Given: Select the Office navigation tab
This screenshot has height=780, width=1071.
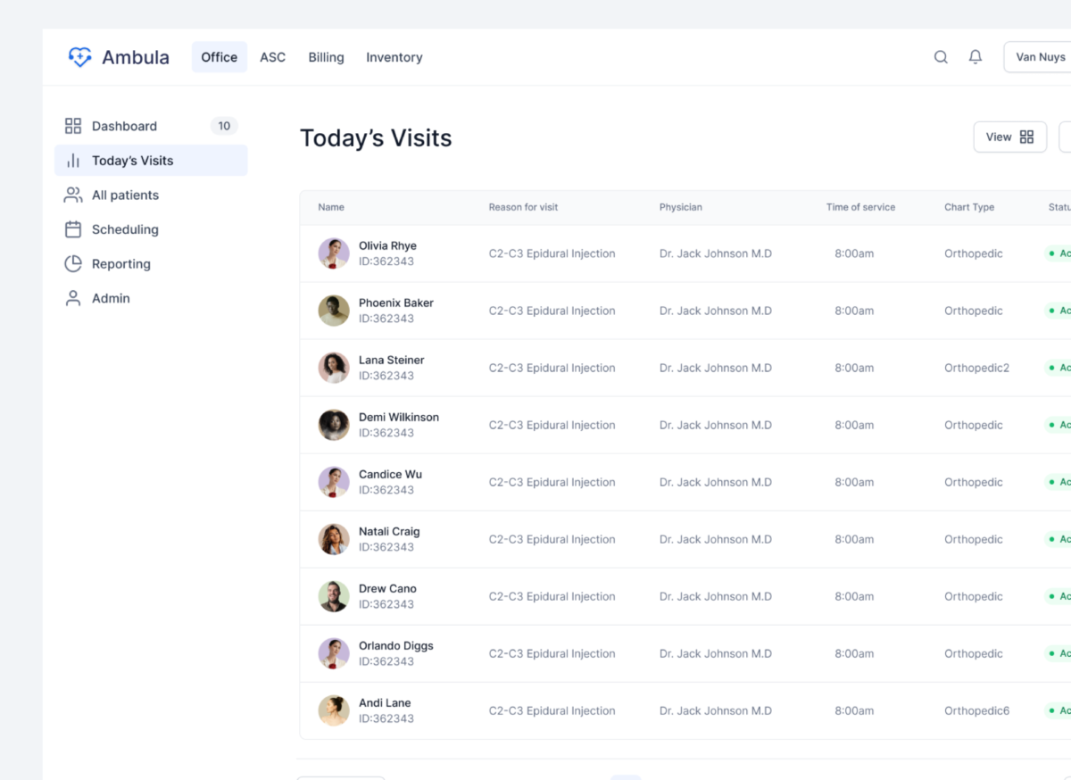Looking at the screenshot, I should pyautogui.click(x=219, y=56).
